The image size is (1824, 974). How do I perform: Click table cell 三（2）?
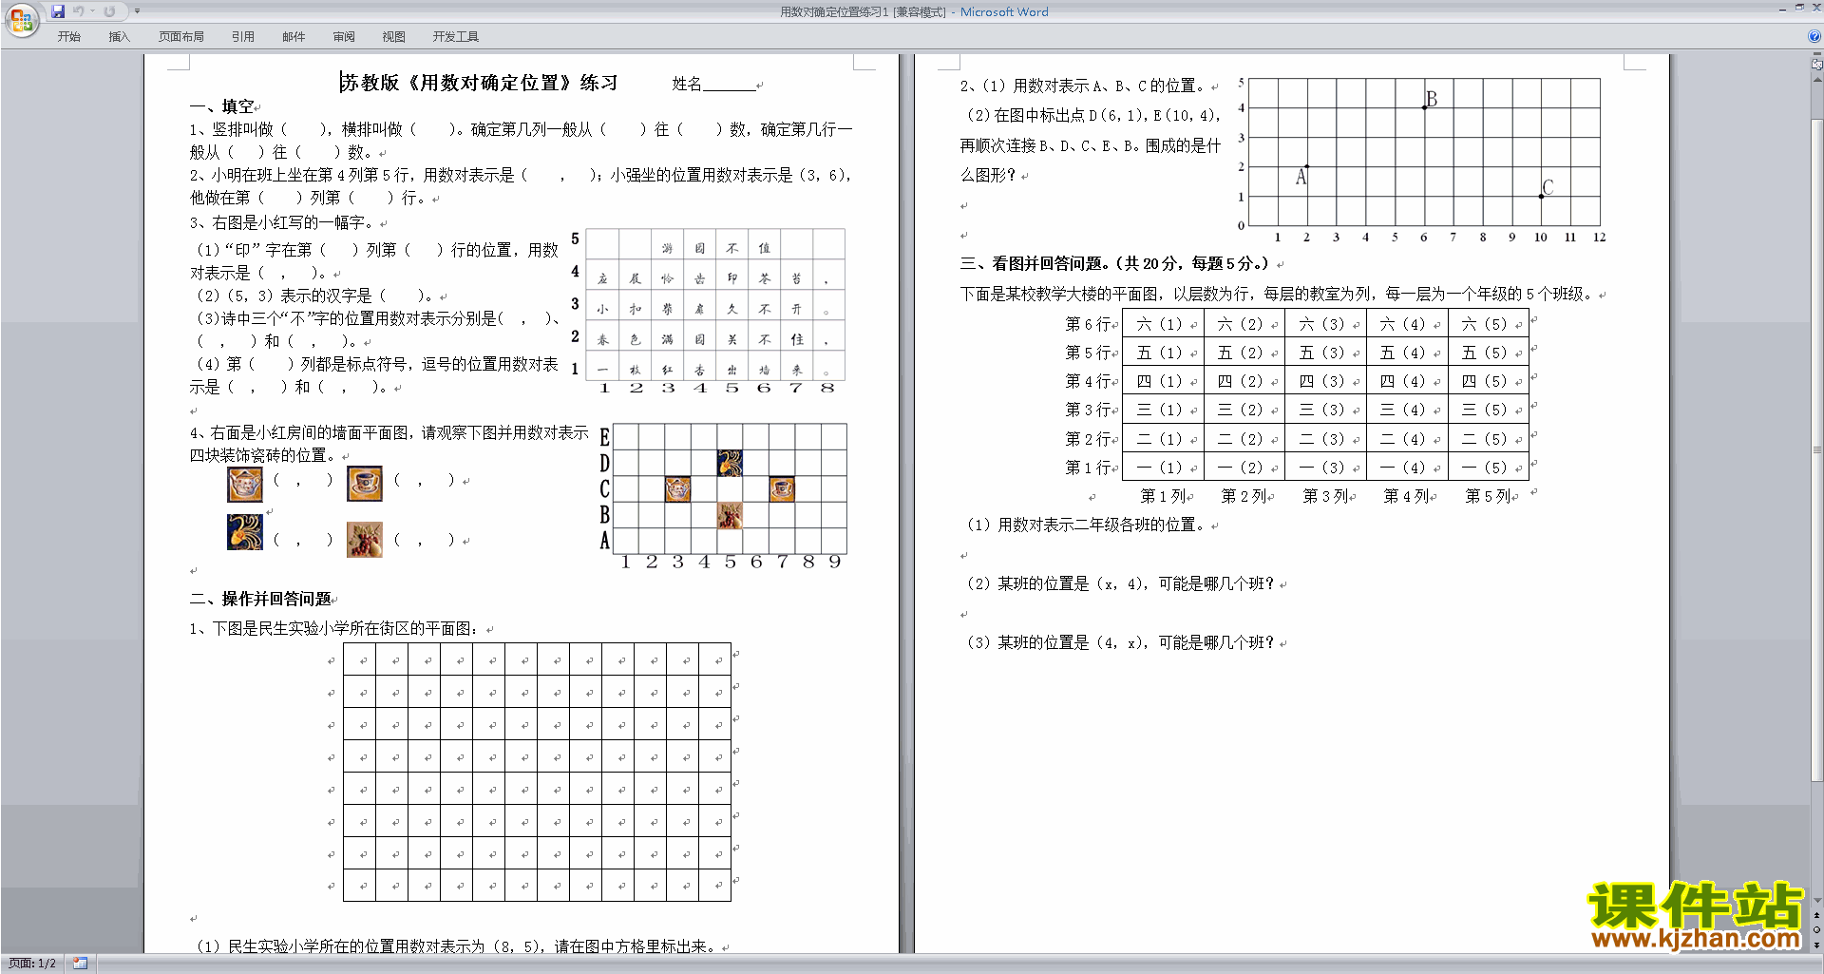[1244, 410]
